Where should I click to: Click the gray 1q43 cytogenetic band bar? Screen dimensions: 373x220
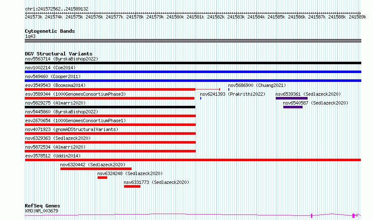193,41
